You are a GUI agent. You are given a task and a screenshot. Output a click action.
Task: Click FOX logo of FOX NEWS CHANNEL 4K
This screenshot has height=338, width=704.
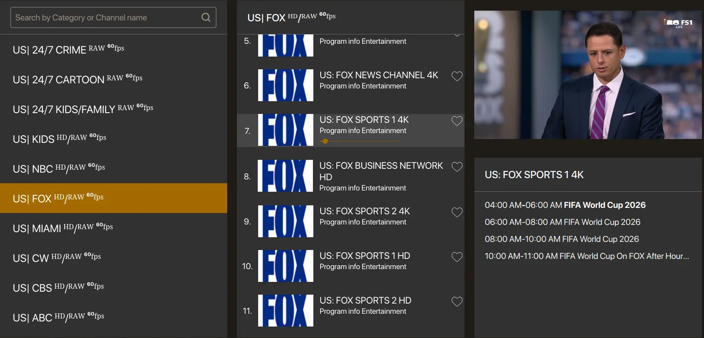click(286, 85)
